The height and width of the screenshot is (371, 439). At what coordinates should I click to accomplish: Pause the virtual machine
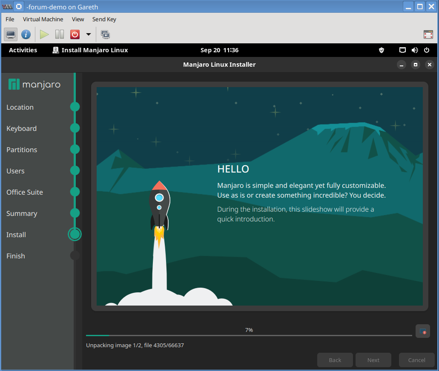click(59, 34)
